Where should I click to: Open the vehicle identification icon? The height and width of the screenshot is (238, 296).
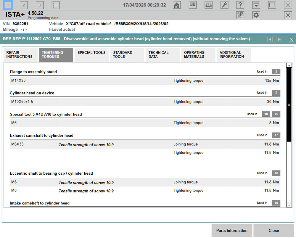point(193,5)
